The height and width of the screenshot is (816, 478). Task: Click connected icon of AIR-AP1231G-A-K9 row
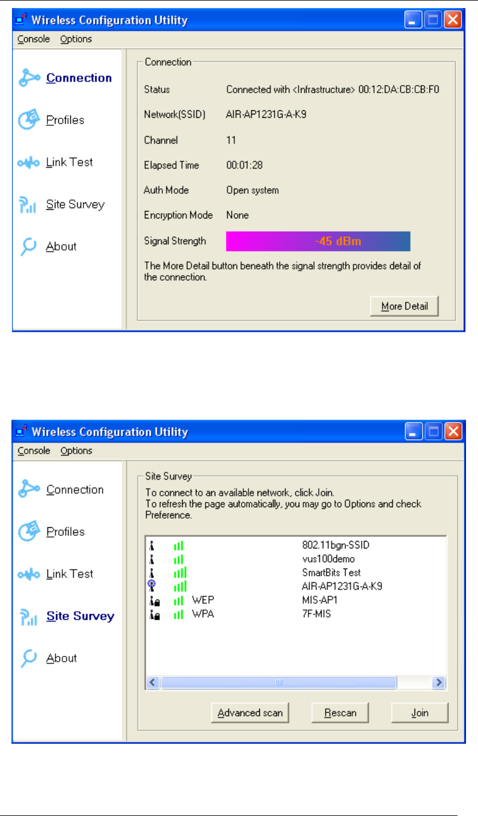click(x=151, y=586)
